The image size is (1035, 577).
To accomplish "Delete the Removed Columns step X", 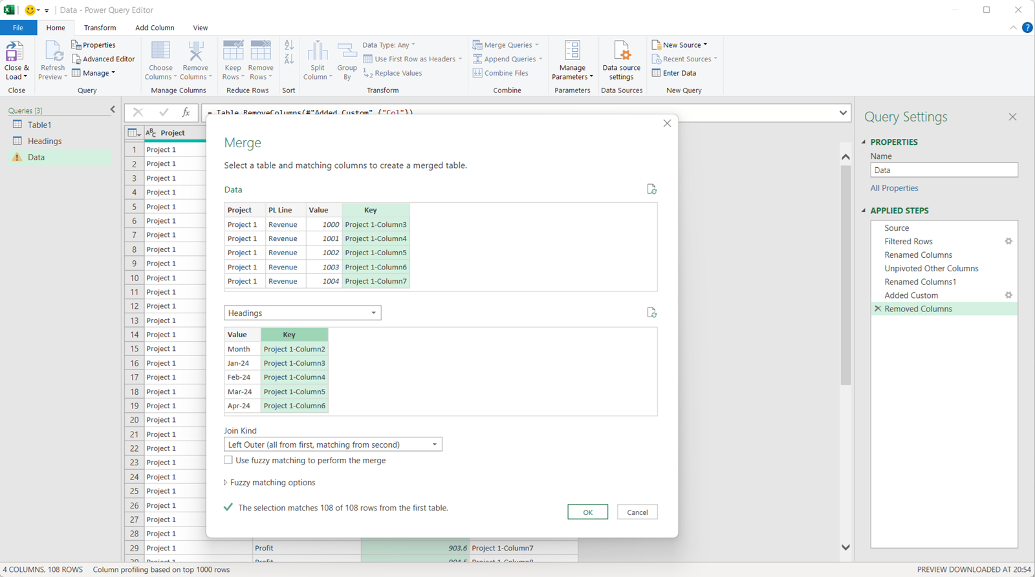I will 878,309.
